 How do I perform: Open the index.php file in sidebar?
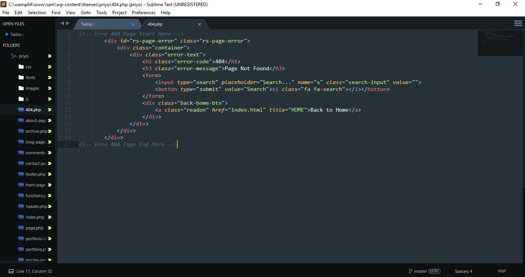click(35, 217)
